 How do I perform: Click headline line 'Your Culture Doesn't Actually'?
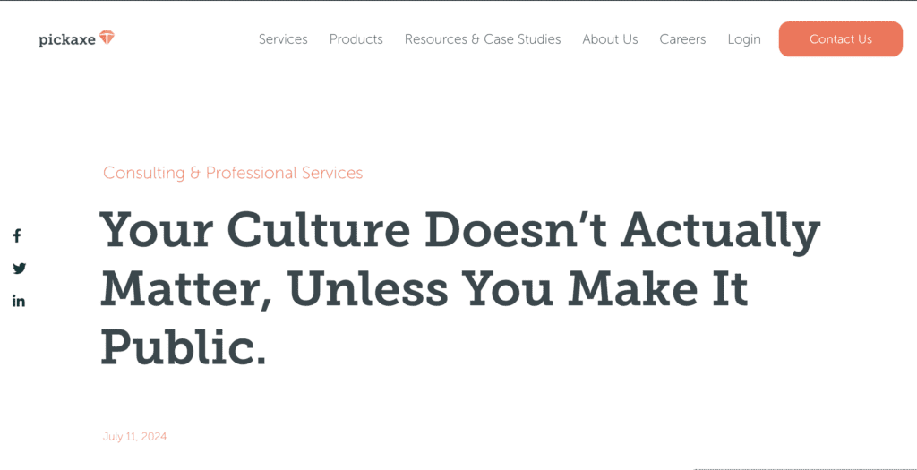(x=460, y=230)
